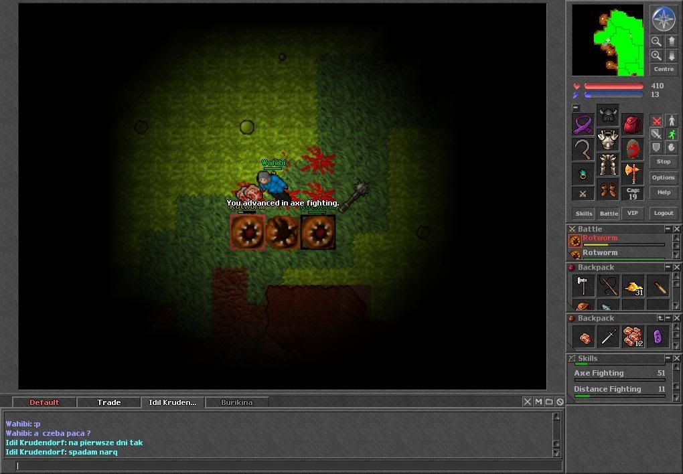Click the red shield hand slot
683x474 pixels.
tap(633, 149)
